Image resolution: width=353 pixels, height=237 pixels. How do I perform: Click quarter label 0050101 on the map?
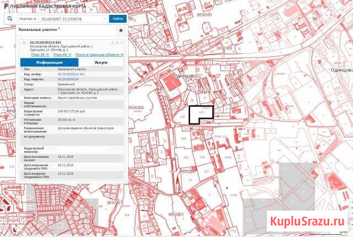(205, 15)
